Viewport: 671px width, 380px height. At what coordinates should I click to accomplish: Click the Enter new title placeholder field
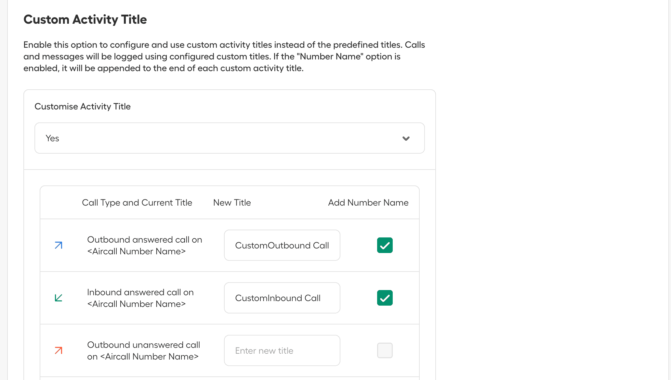coord(282,350)
